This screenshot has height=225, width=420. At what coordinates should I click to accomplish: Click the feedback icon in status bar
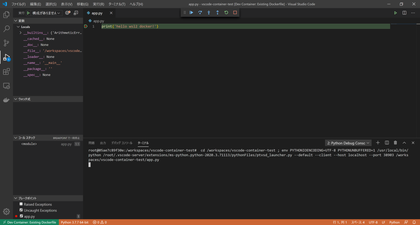pyautogui.click(x=406, y=222)
